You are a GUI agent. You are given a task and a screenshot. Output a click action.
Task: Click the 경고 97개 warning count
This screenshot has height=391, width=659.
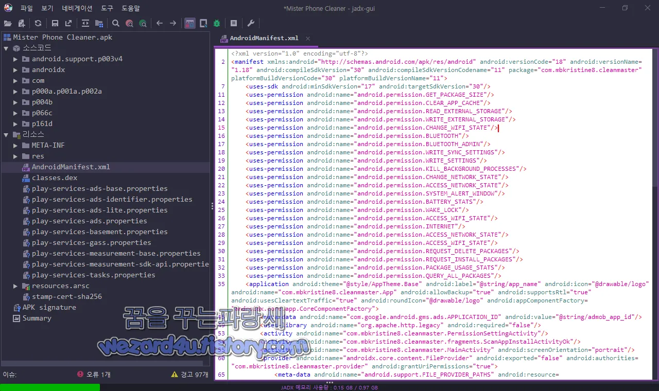click(194, 375)
